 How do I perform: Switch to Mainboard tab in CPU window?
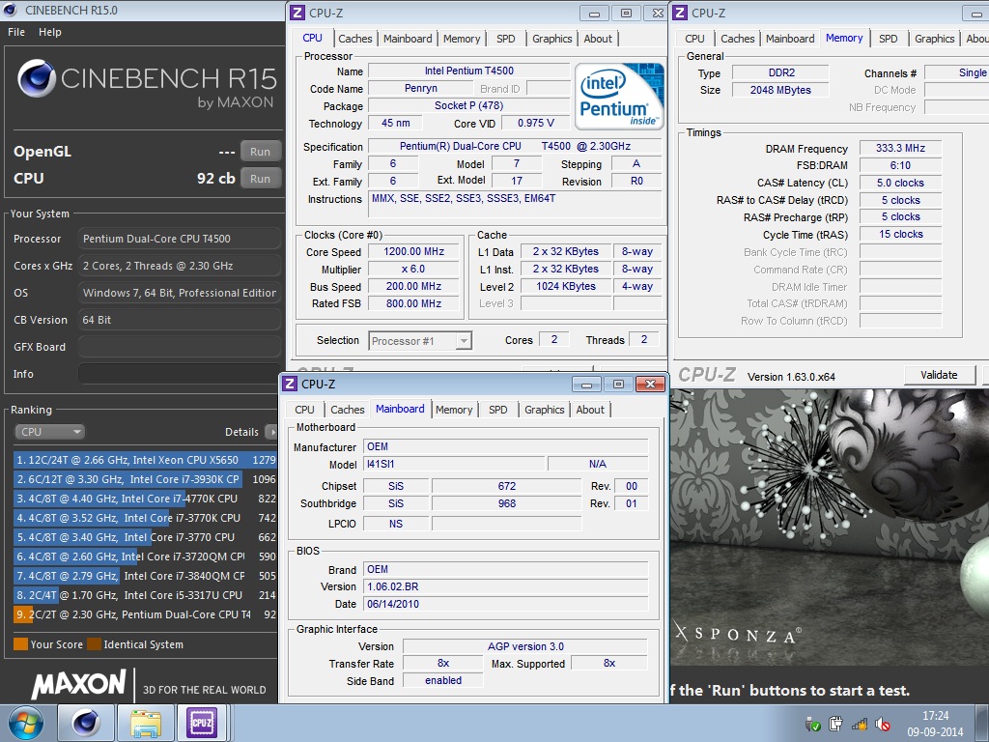point(408,39)
